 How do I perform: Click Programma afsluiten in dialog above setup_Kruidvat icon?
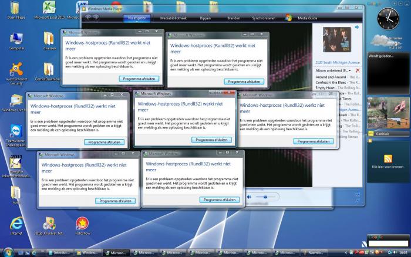[x=115, y=201]
